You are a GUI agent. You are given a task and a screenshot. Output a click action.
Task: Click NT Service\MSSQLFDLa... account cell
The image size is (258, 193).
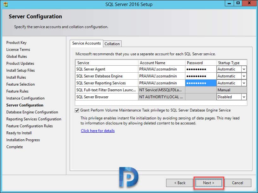click(x=162, y=90)
